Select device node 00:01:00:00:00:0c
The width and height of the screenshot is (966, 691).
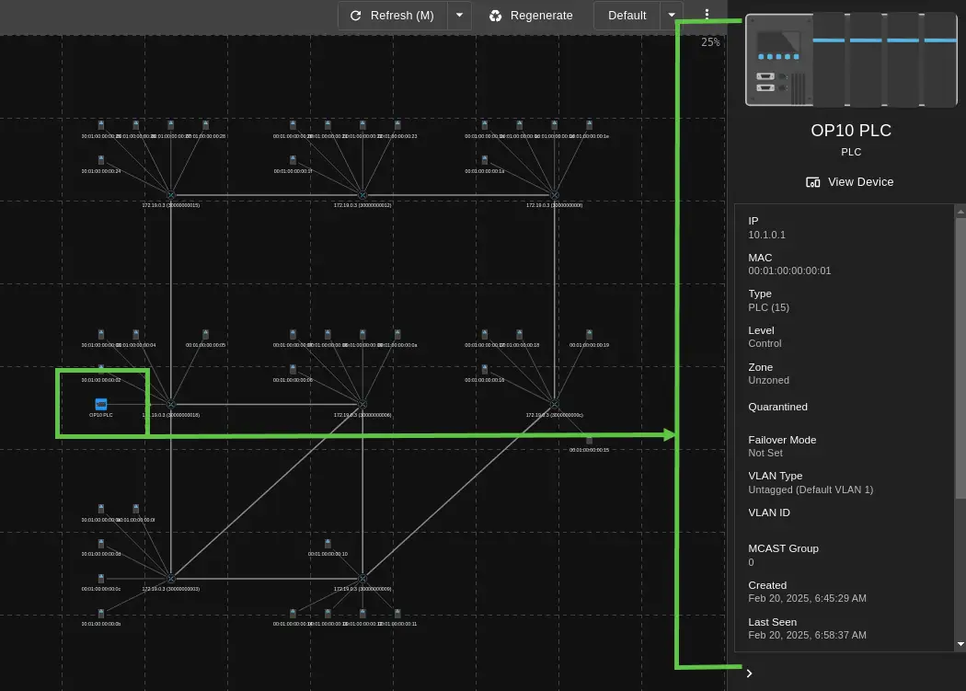point(101,579)
